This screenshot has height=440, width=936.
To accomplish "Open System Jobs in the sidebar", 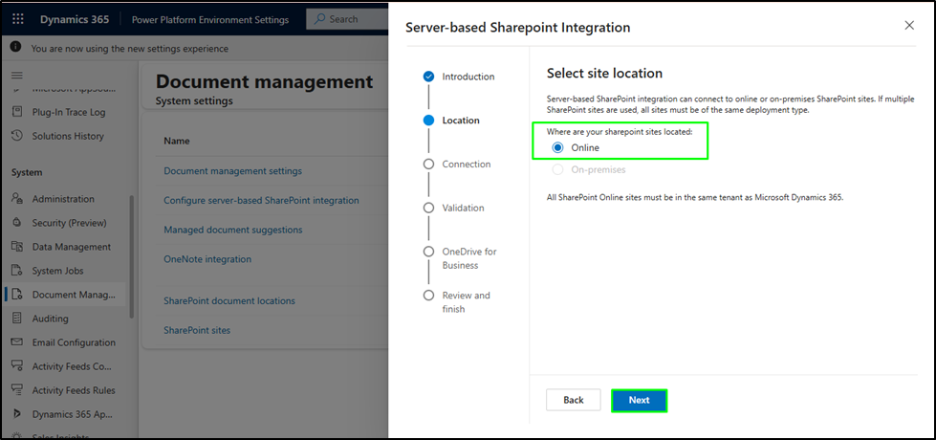I will click(57, 271).
